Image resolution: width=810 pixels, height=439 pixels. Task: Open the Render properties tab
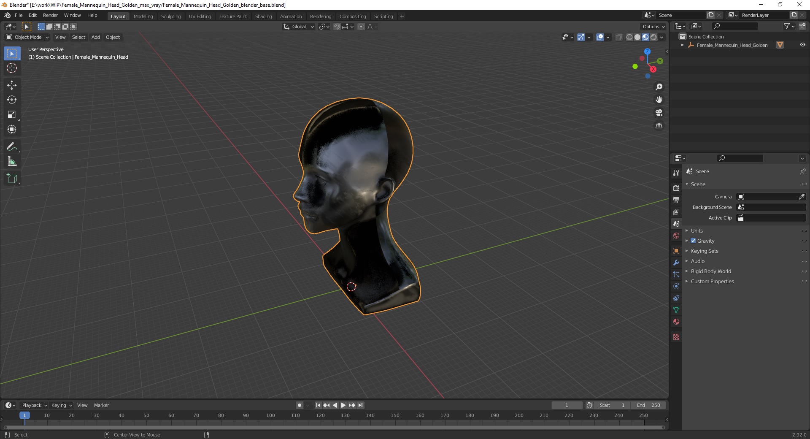pyautogui.click(x=676, y=188)
